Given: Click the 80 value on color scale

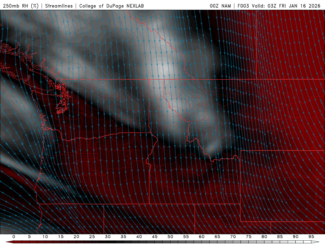Looking at the screenshot, I should point(264,237).
